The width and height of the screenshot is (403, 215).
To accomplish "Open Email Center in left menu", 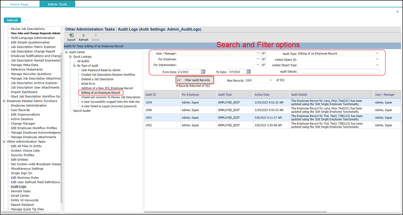I will point(21,195).
